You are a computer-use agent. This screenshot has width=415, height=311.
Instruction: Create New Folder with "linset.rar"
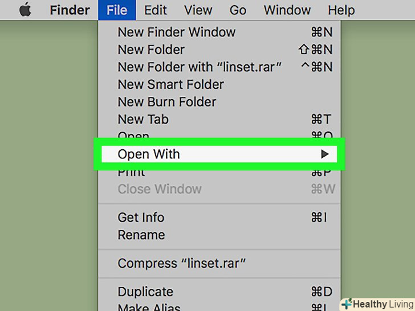click(x=200, y=67)
